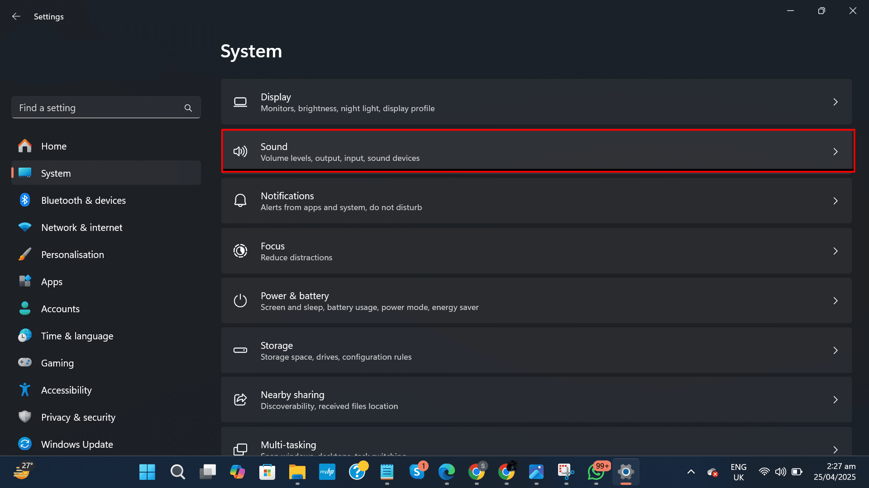
Task: Select Network & internet in the sidebar
Action: (81, 227)
